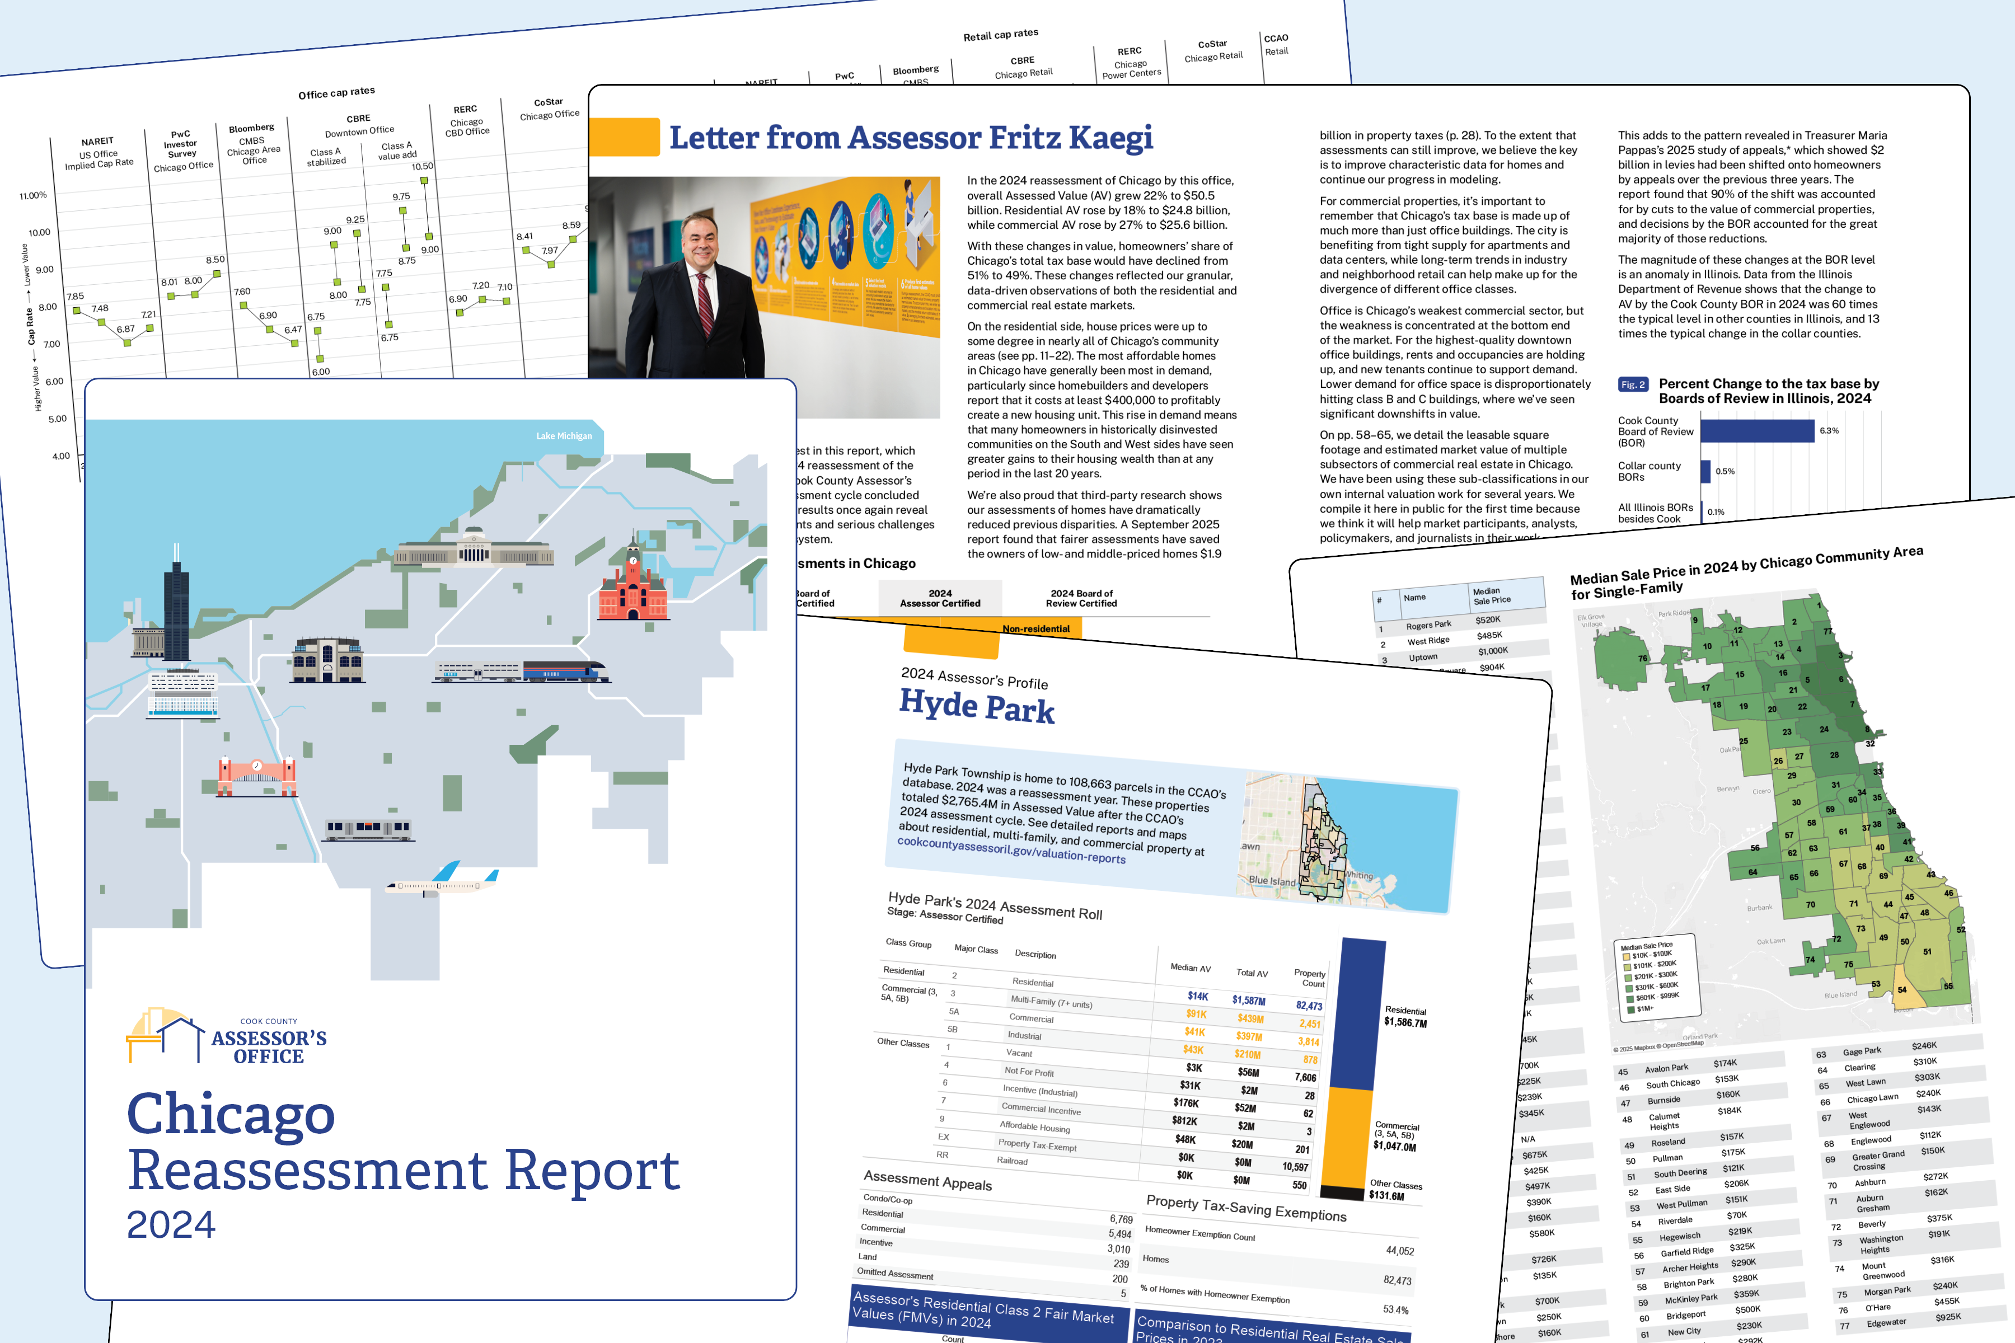2015x1343 pixels.
Task: Click the 'Retail cap rates' chart title
Action: tap(1001, 34)
